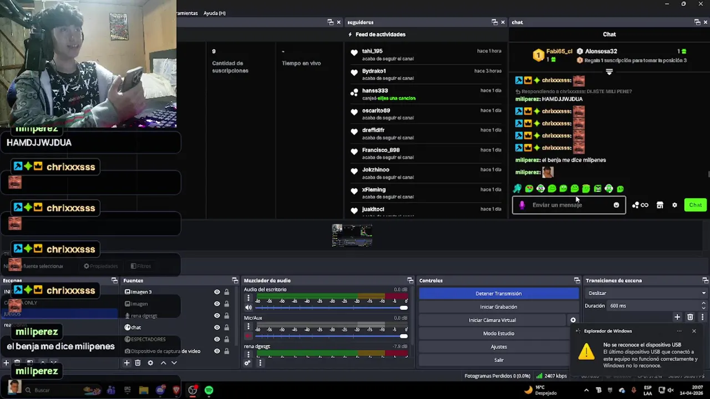Toggle visibility of Imagen source
The height and width of the screenshot is (399, 710).
pos(217,304)
